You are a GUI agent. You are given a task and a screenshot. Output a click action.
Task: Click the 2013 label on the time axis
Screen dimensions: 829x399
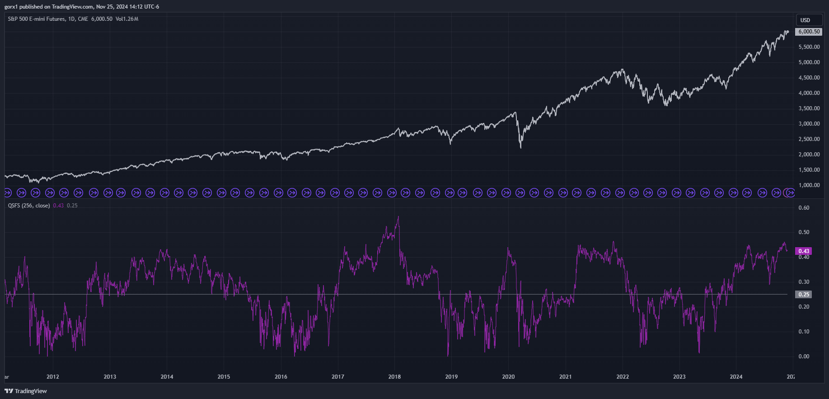pyautogui.click(x=110, y=377)
